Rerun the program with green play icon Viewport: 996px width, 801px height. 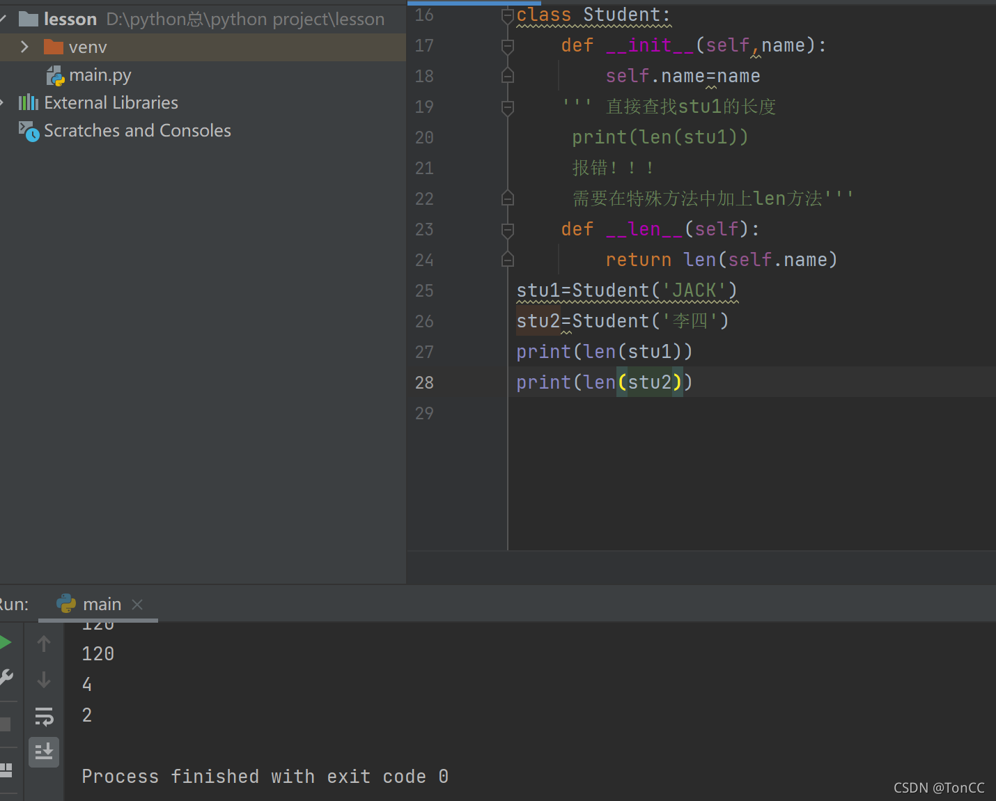point(6,642)
